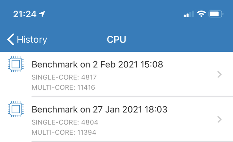Tap the Wi-Fi status icon

201,14
